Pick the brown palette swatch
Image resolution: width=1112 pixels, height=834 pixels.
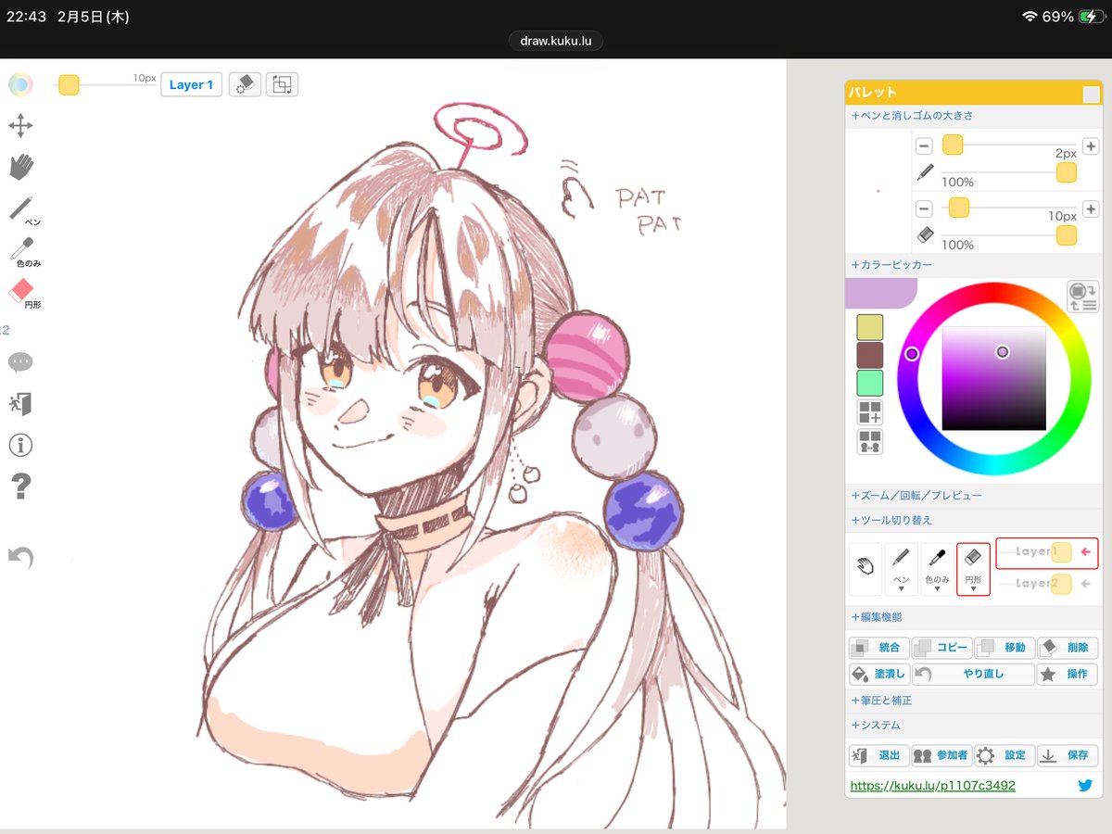tap(870, 355)
